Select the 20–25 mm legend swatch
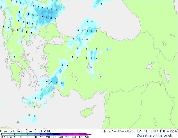 50,134
